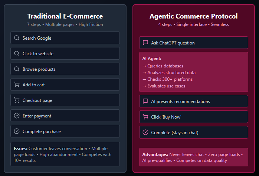Click the checkmark icon beside Enter payment
The image size is (259, 176).
point(17,116)
